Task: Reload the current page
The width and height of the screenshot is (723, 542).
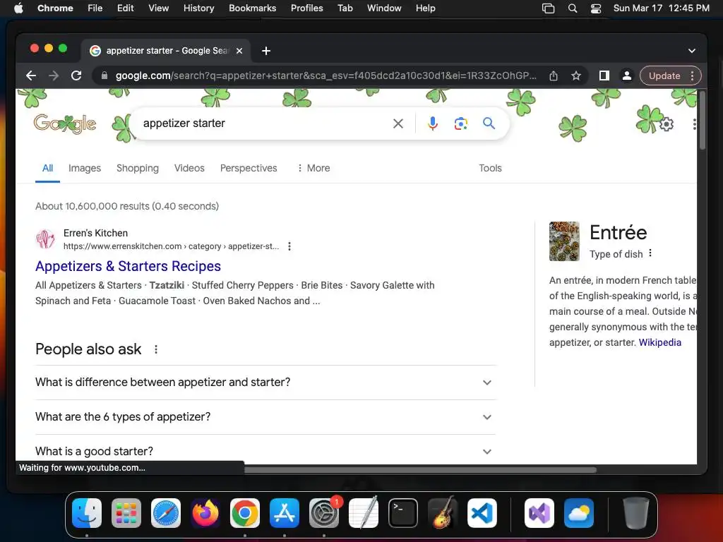Action: 76,76
